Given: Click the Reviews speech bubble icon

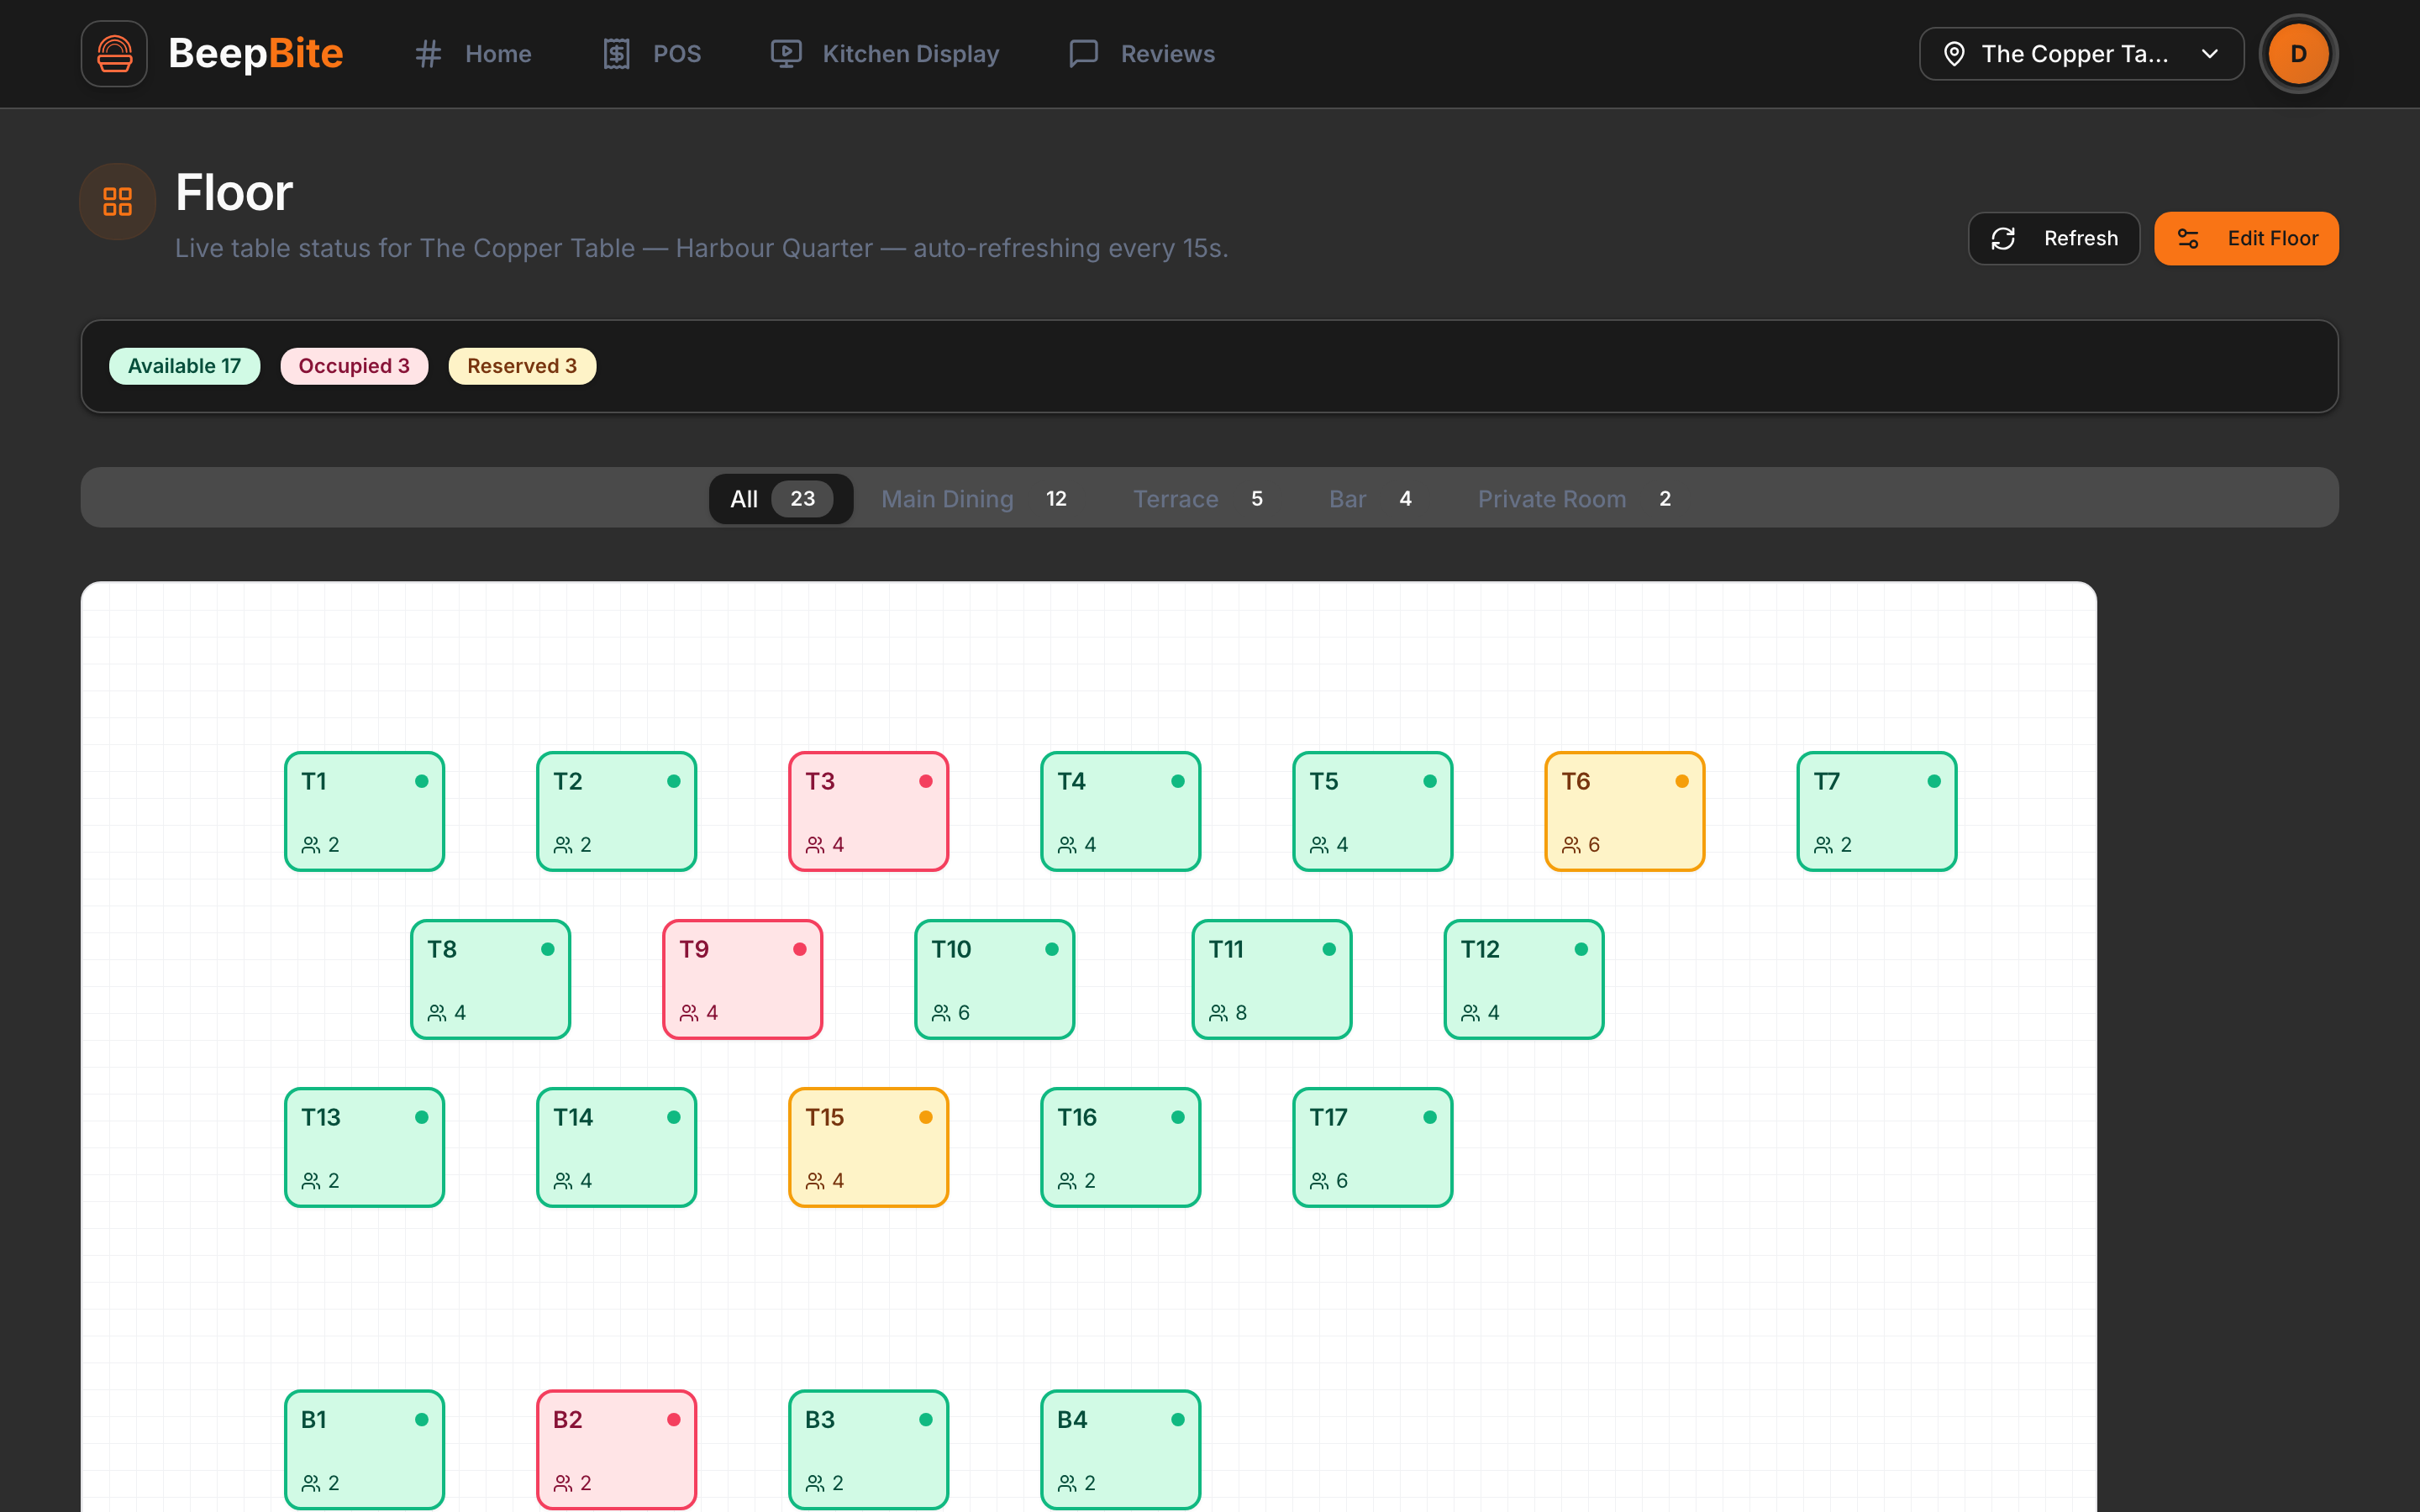Looking at the screenshot, I should tap(1084, 54).
